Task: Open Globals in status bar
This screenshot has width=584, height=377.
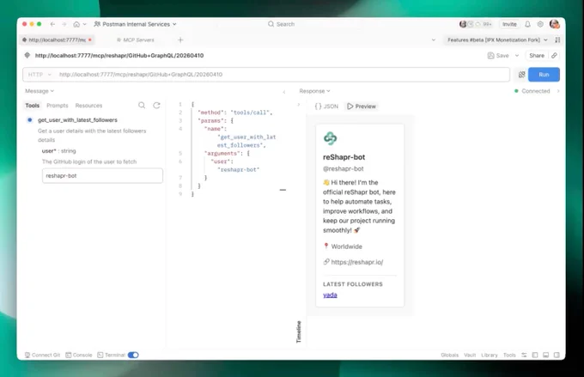Action: coord(449,355)
